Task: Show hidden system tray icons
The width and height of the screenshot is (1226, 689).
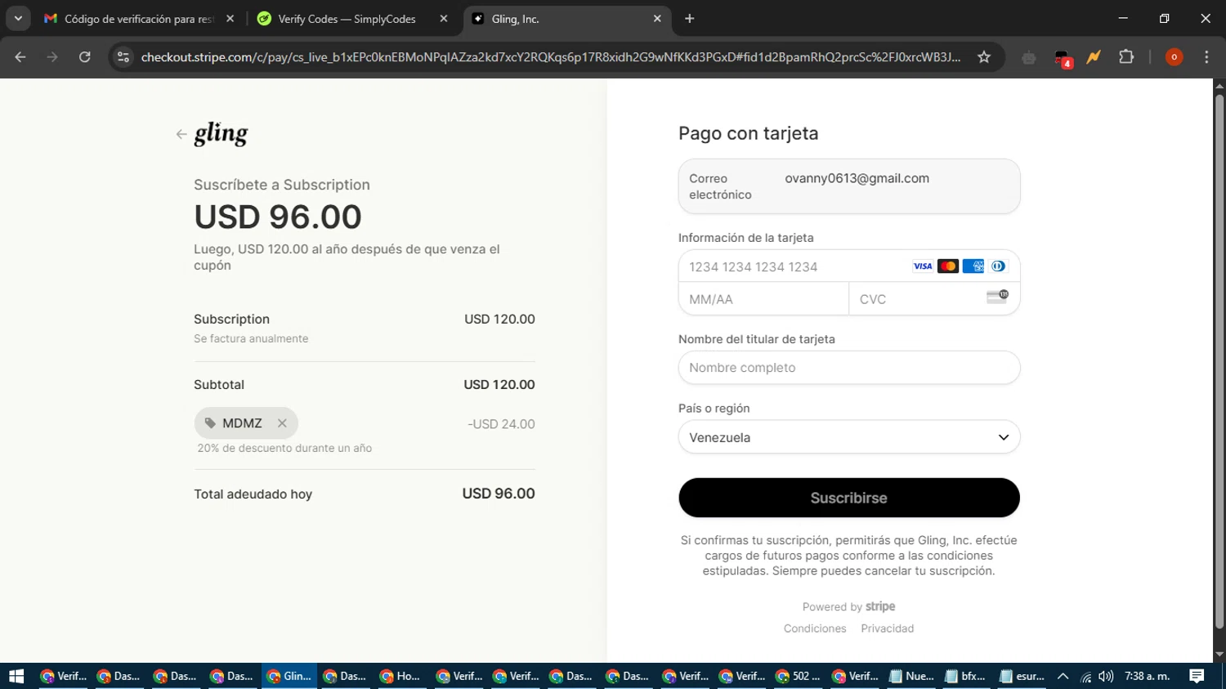Action: pos(1063,676)
